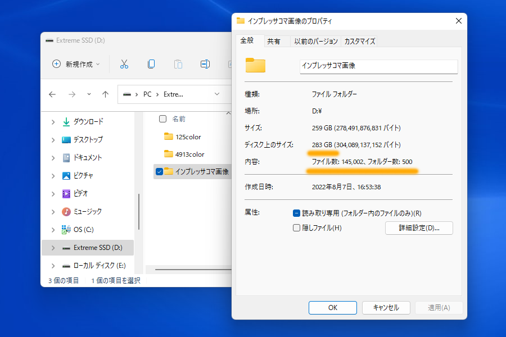Select OS (C:) drive in navigation pane
The image size is (506, 337).
tap(83, 230)
